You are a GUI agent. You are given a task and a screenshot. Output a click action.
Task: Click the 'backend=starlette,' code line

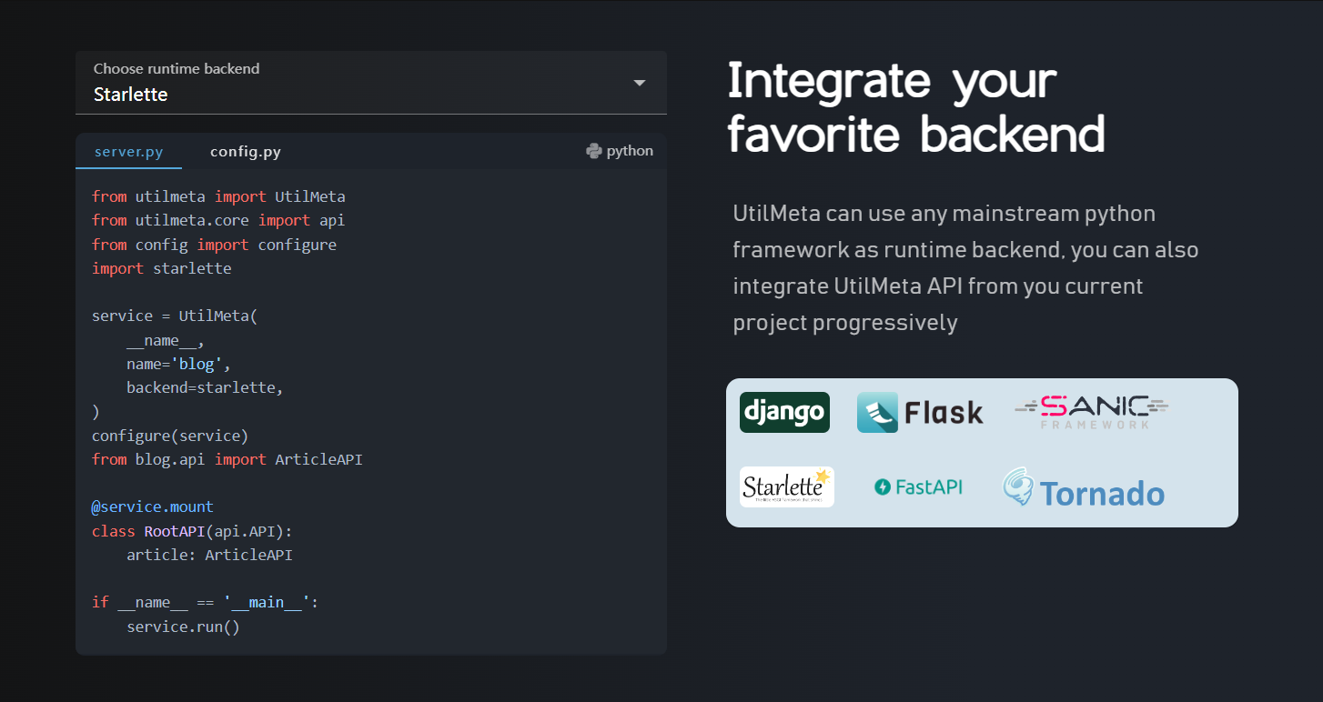[x=206, y=387]
